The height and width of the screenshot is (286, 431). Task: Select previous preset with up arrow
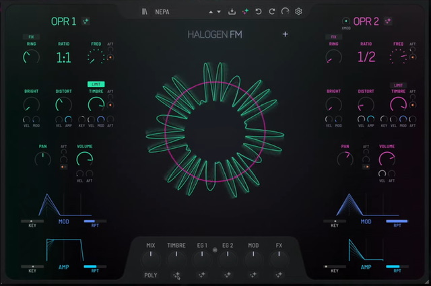pyautogui.click(x=211, y=12)
